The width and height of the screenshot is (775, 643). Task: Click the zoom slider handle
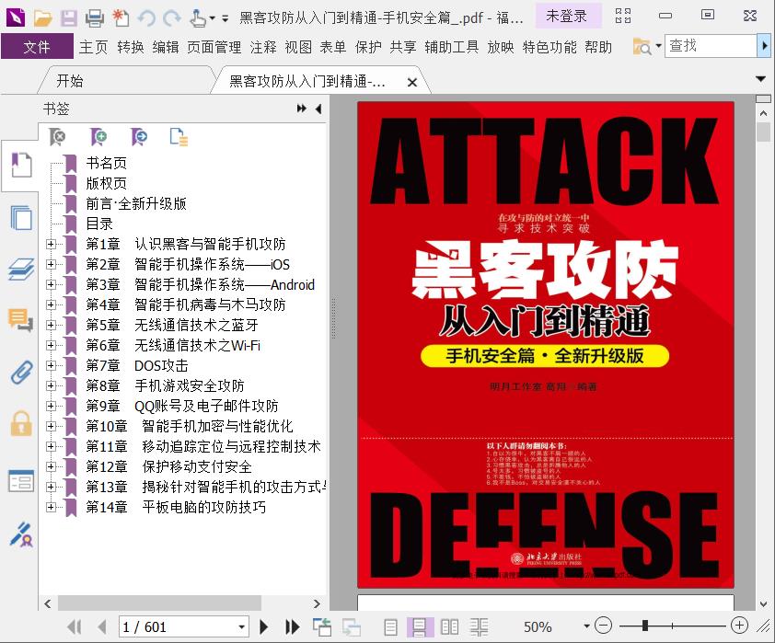click(645, 626)
